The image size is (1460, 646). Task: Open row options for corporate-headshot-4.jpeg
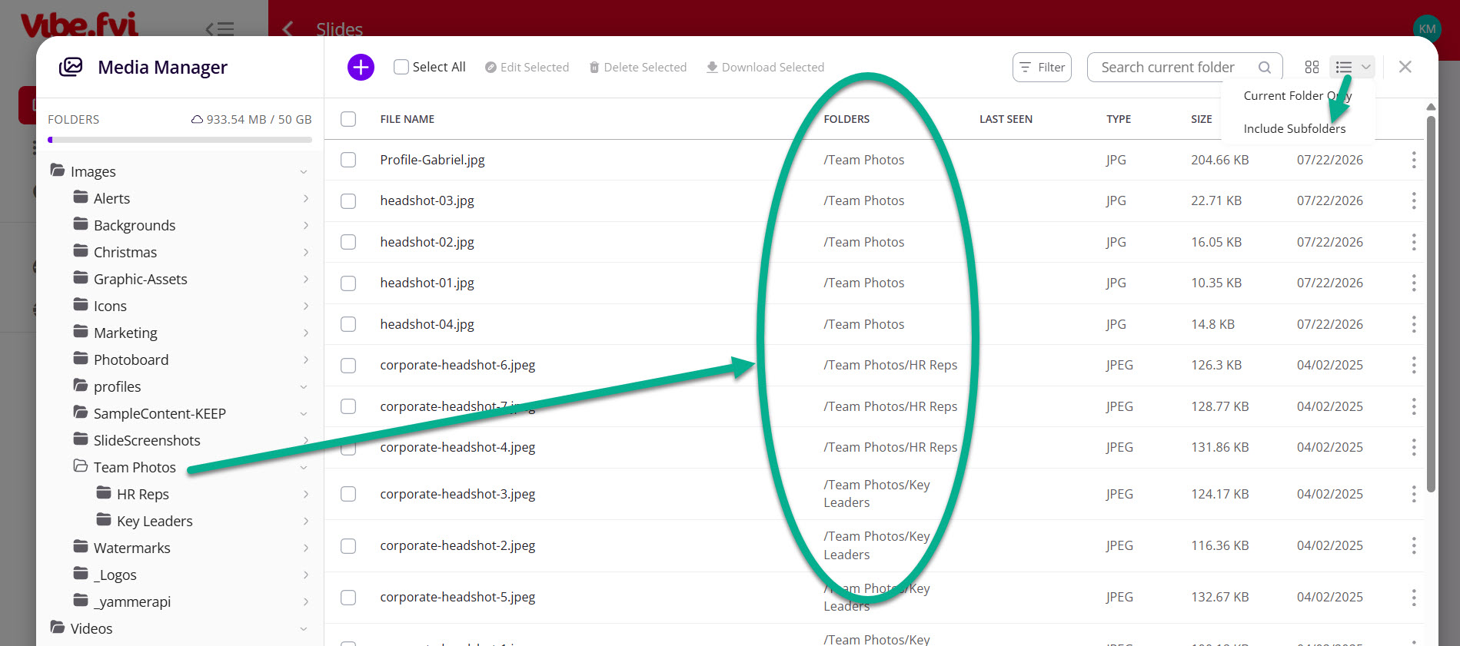point(1413,447)
